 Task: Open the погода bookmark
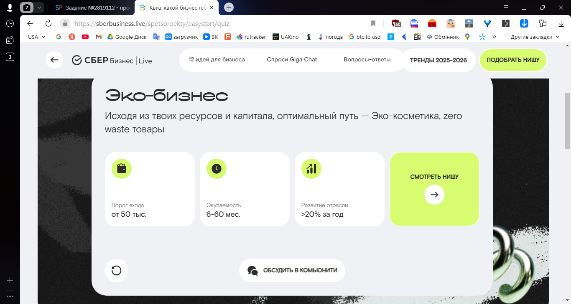click(330, 37)
